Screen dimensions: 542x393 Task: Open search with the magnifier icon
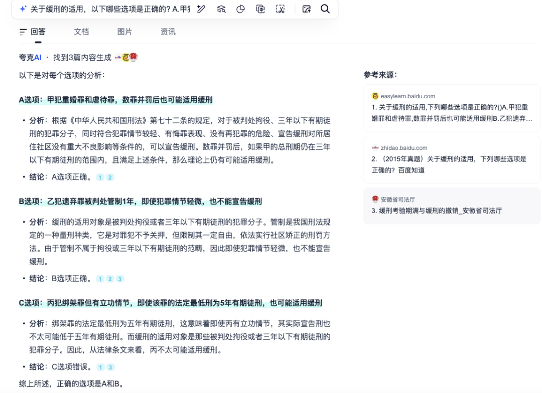coord(325,9)
